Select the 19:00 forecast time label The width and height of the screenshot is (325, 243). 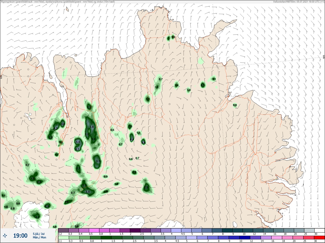(x=20, y=236)
